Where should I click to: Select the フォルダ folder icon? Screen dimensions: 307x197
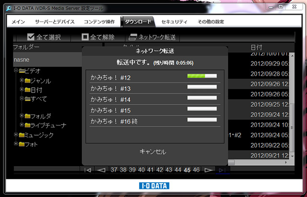coord(28,116)
